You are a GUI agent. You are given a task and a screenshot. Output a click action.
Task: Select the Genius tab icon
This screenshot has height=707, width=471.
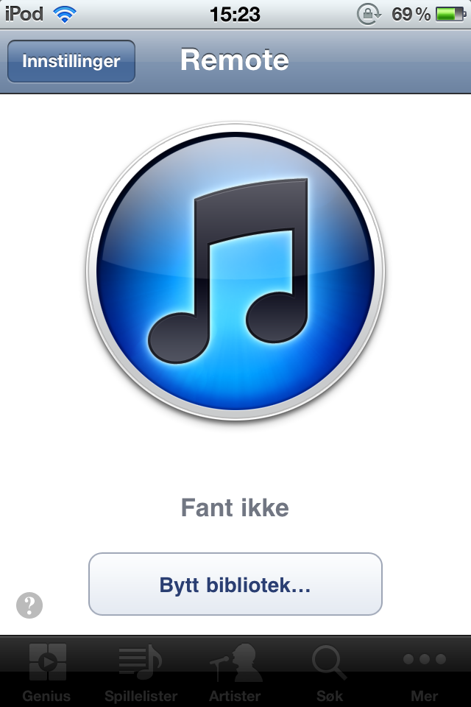tap(47, 661)
